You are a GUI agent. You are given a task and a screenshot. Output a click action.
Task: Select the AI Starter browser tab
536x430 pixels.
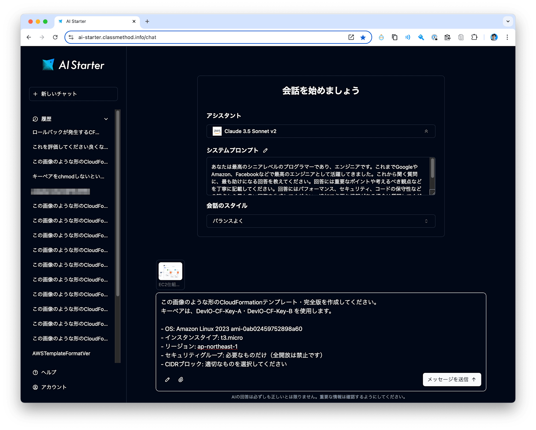97,21
